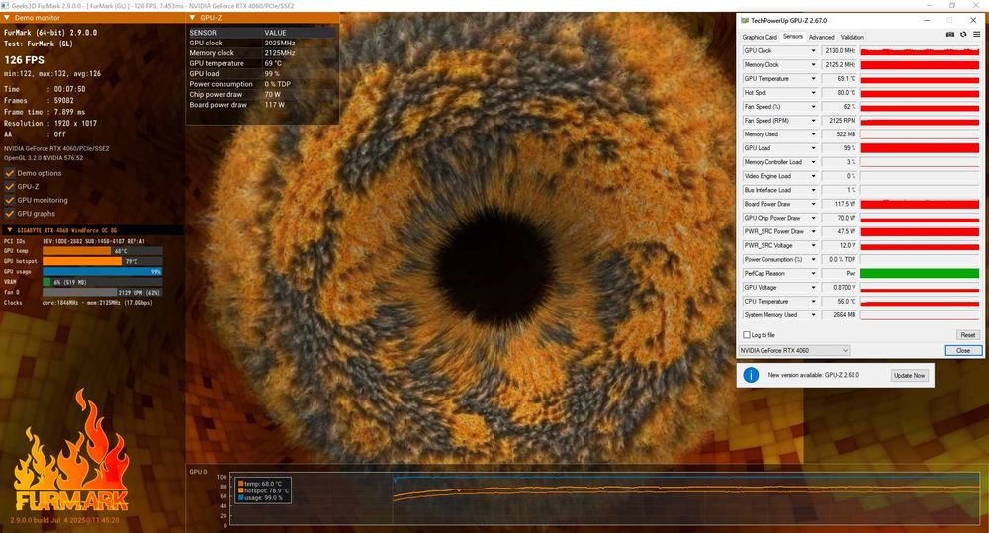Open the Fan Speed (%) sensor dropdown
989x533 pixels.
[x=813, y=107]
